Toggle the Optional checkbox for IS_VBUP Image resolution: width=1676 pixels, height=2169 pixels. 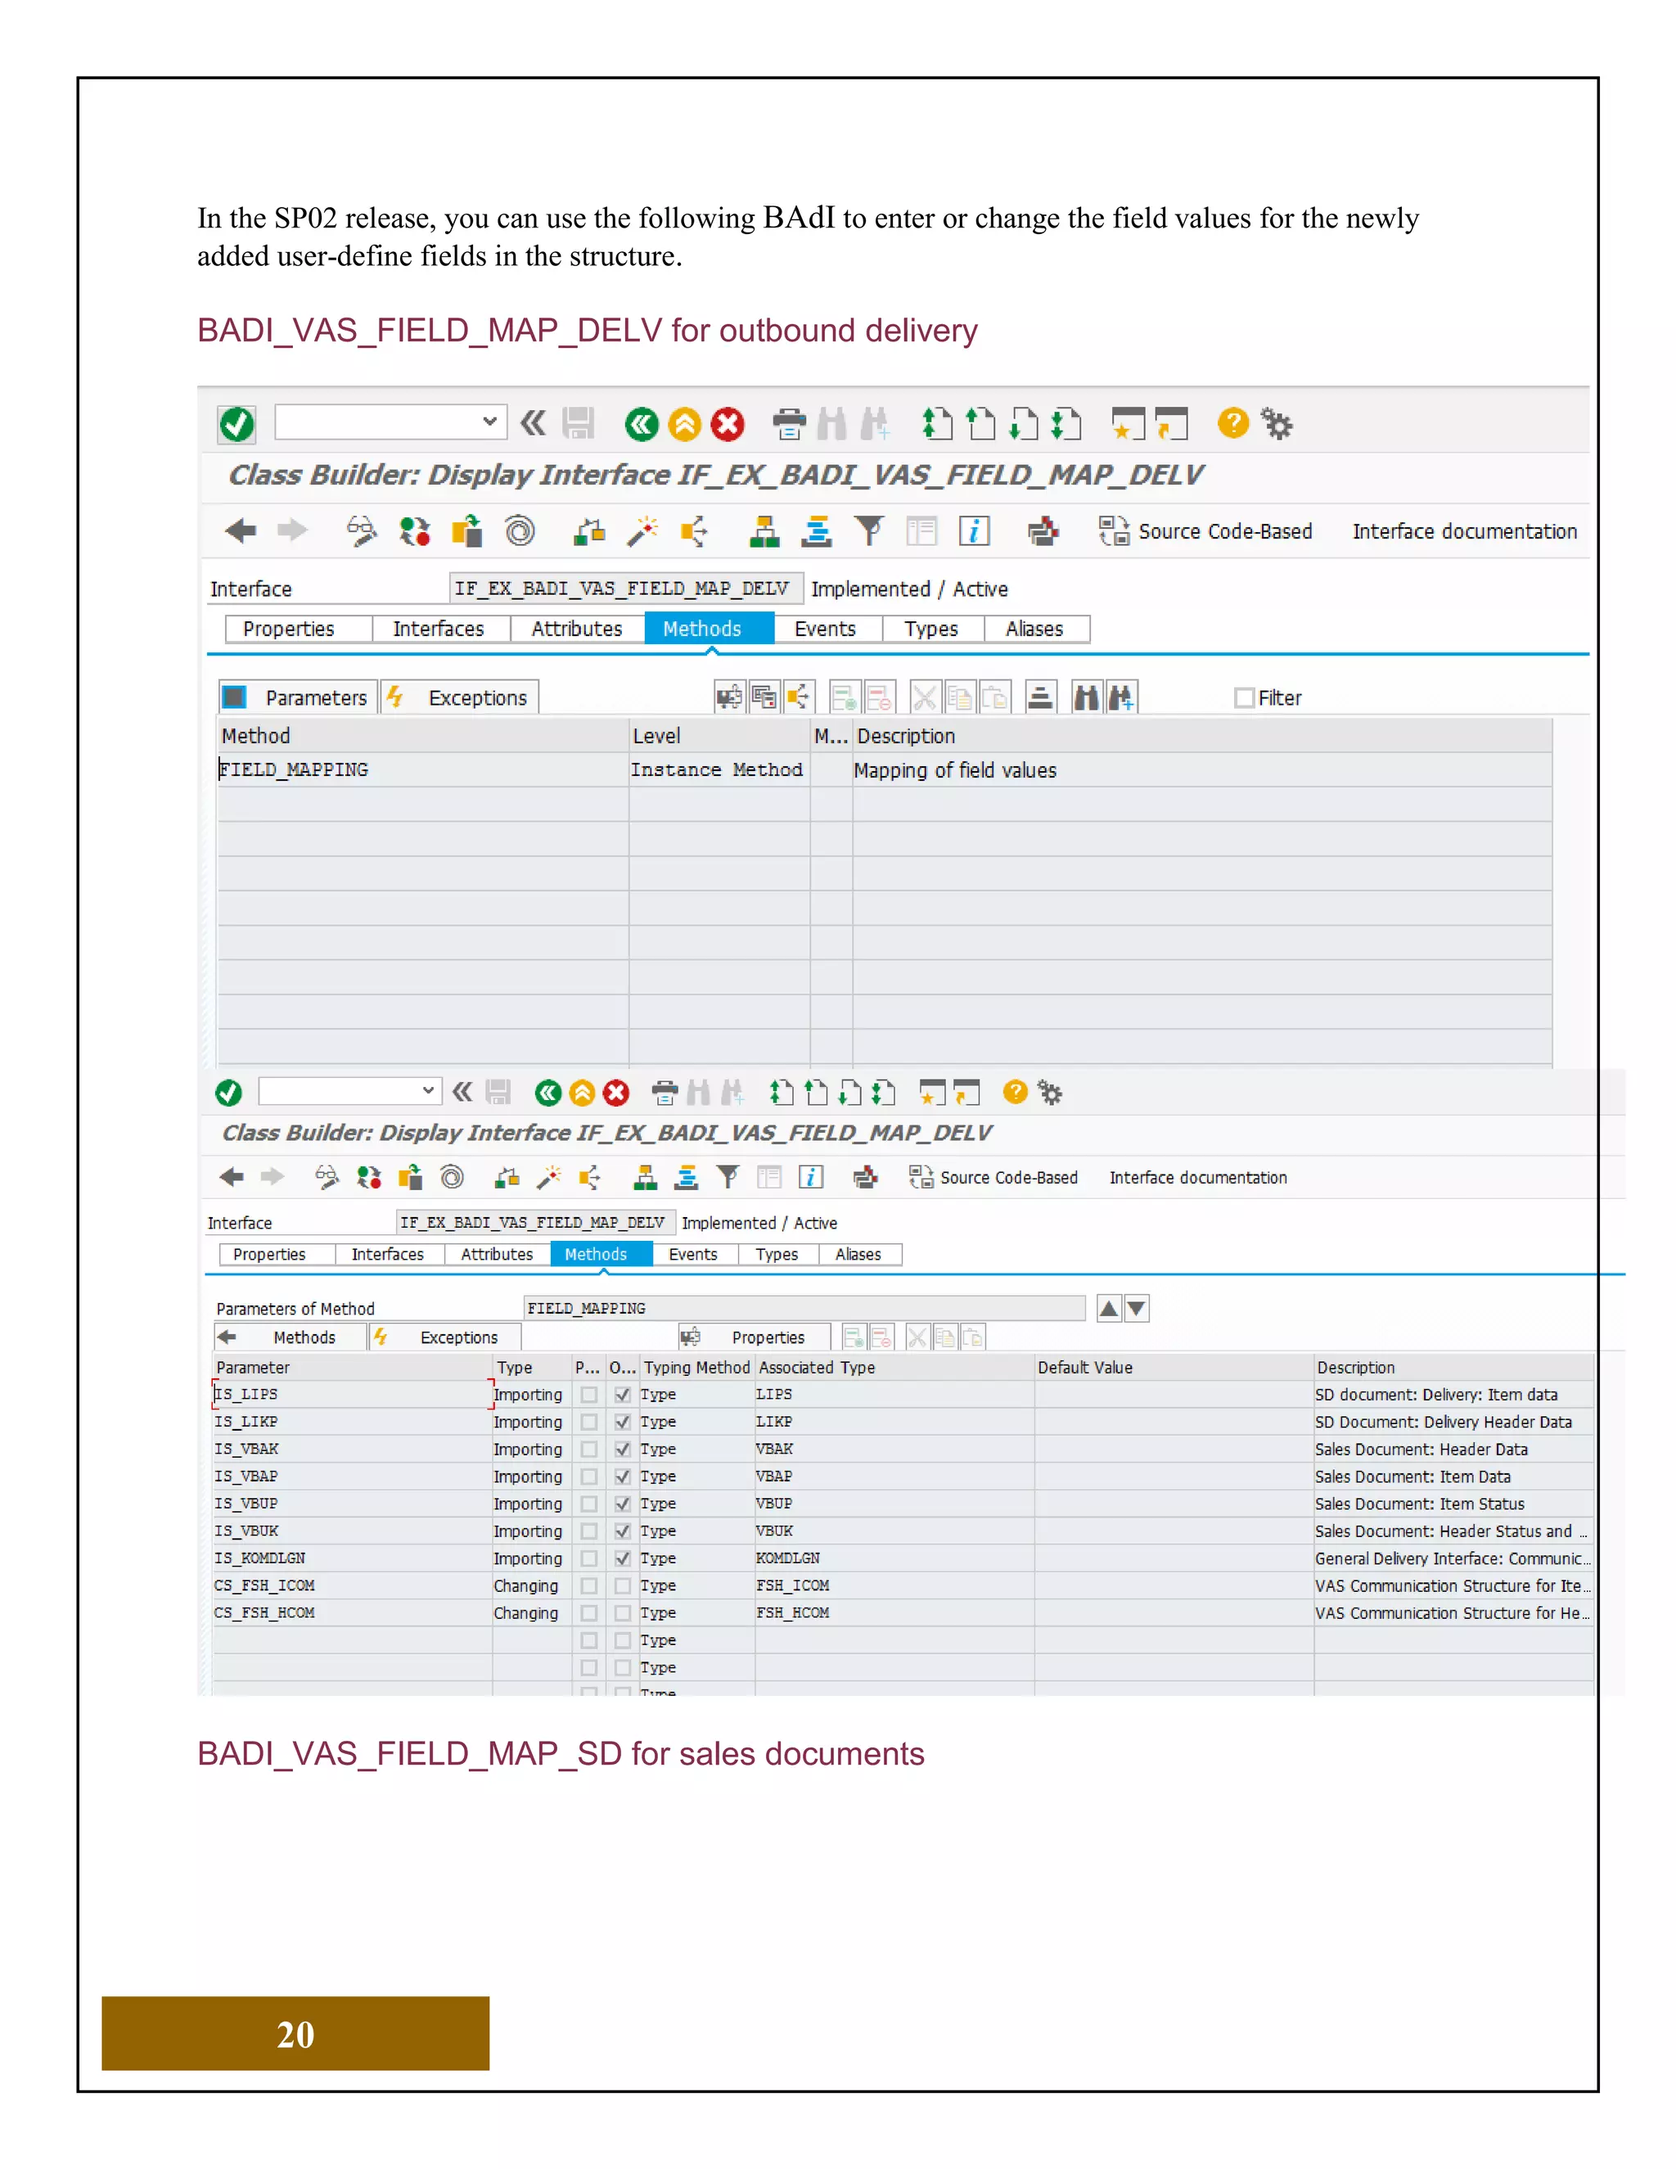622,1504
